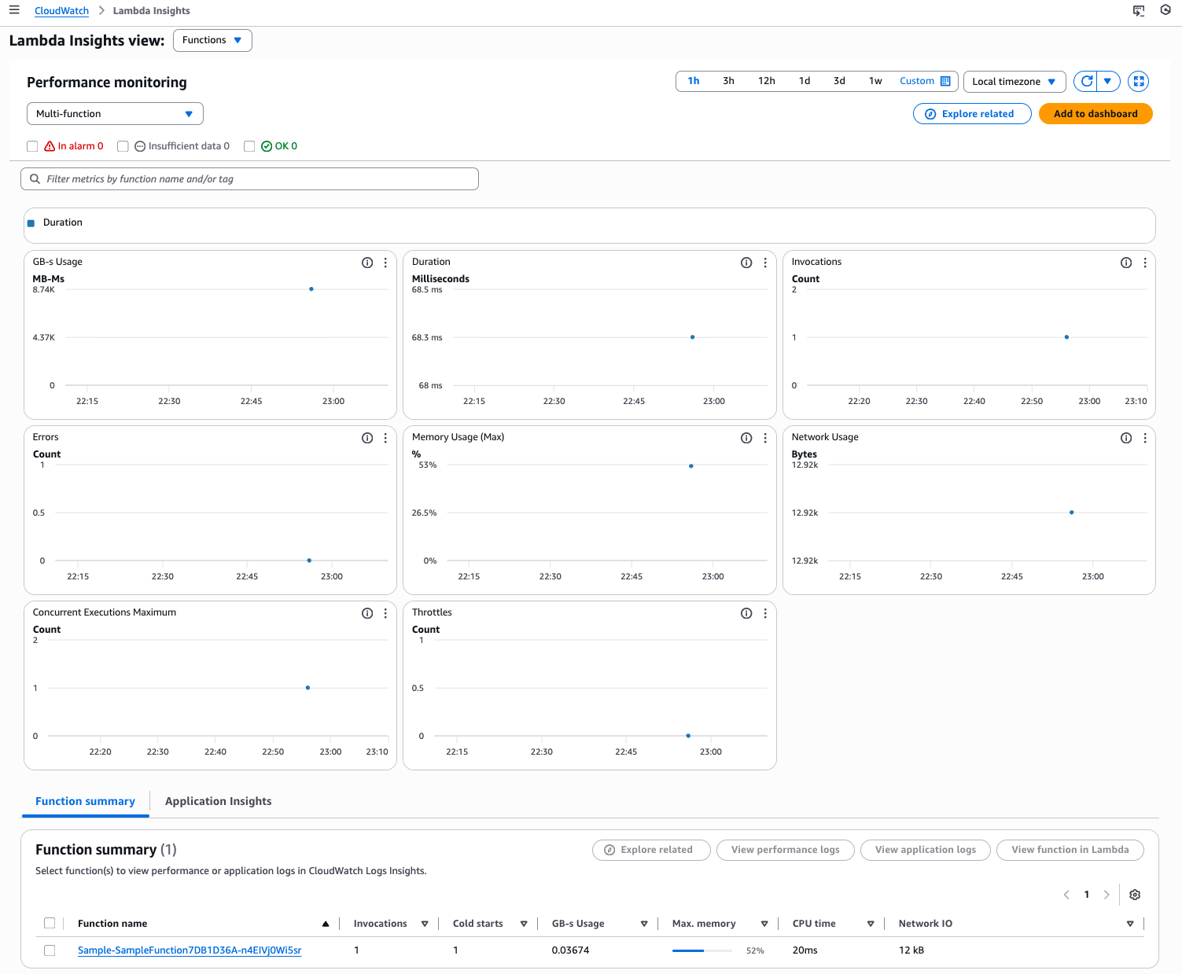Enter full screen with expand icon
1182x974 pixels.
click(1138, 81)
